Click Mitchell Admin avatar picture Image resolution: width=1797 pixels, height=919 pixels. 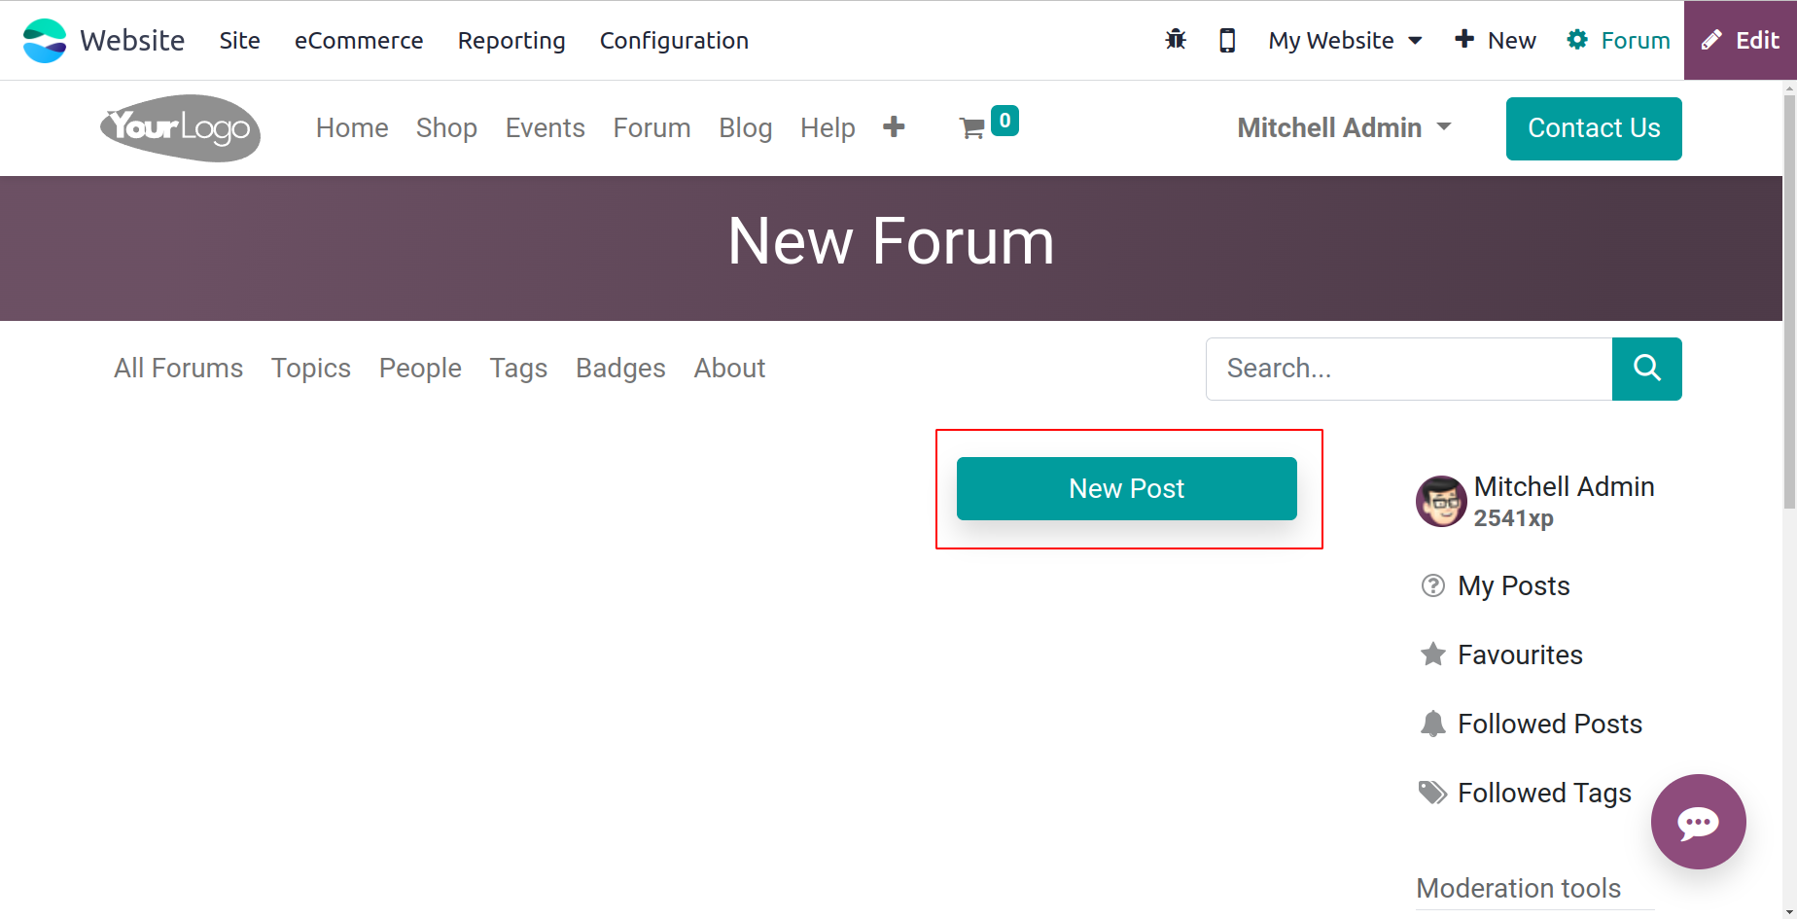coord(1441,501)
